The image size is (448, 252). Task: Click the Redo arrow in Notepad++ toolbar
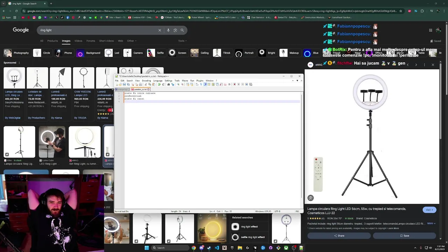tap(163, 84)
